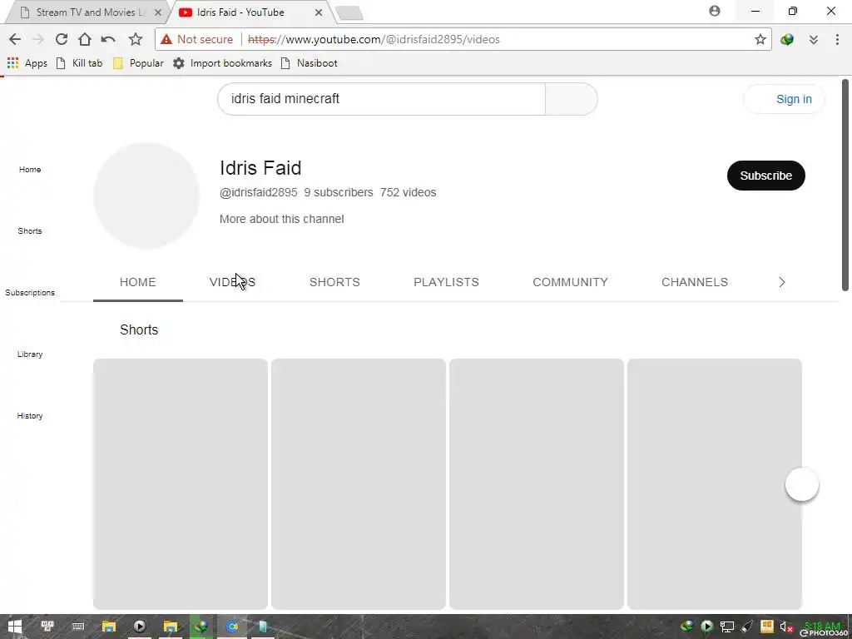Click the URL address bar
The height and width of the screenshot is (639, 852).
pyautogui.click(x=463, y=39)
